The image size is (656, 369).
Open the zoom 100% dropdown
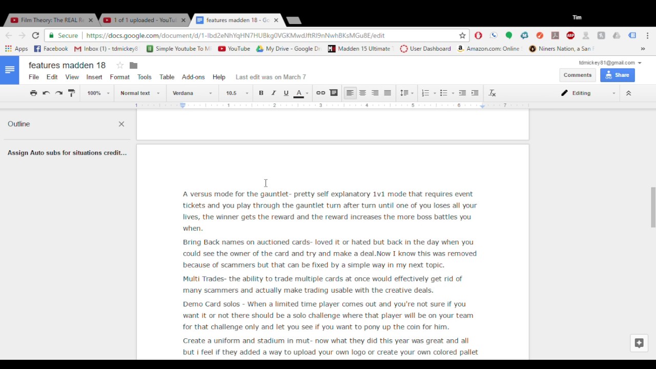[98, 93]
